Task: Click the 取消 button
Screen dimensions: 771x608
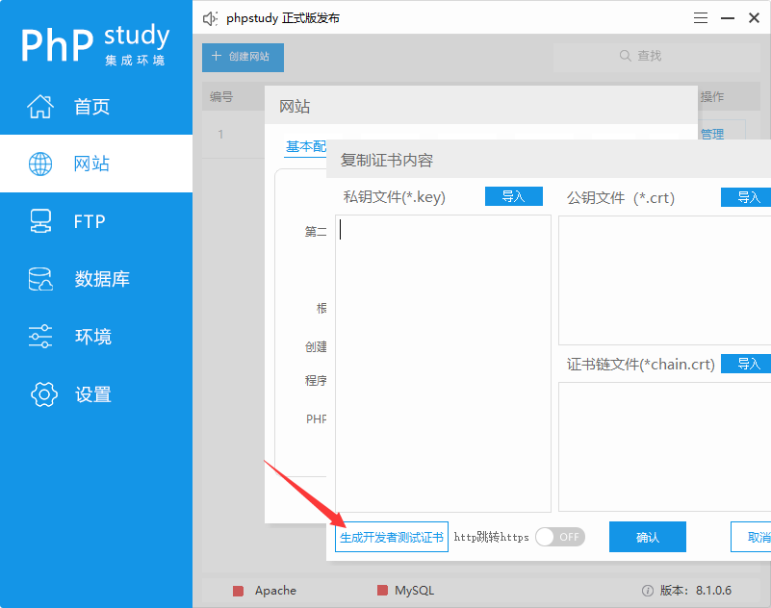Action: click(751, 537)
